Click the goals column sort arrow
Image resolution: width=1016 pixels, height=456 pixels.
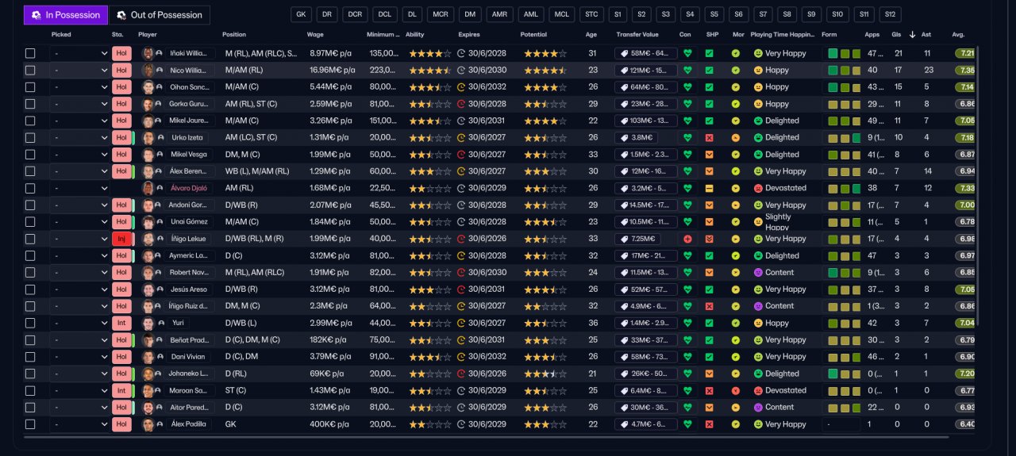(x=912, y=35)
